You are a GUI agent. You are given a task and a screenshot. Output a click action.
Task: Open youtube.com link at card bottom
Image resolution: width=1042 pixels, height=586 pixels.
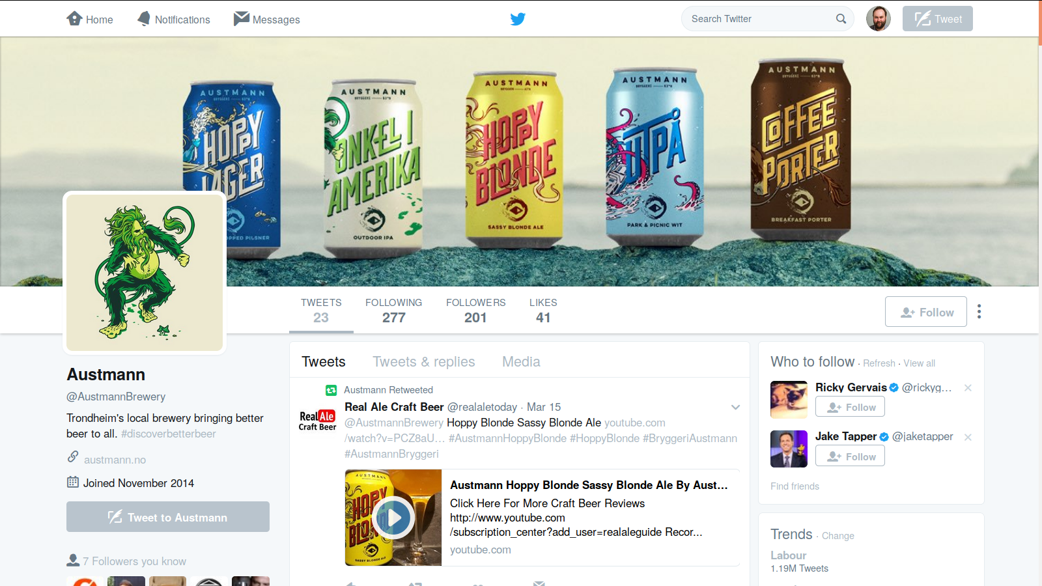pyautogui.click(x=480, y=550)
